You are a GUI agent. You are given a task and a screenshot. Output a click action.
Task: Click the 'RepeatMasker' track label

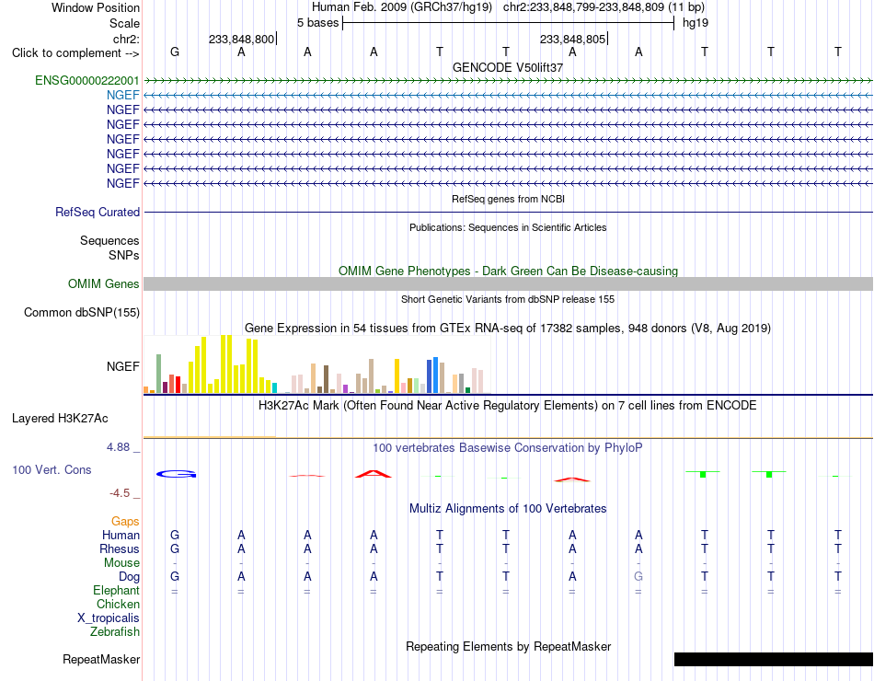coord(101,659)
